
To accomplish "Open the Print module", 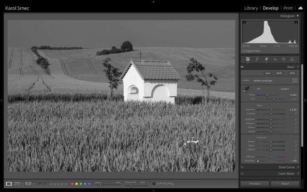I will 288,8.
